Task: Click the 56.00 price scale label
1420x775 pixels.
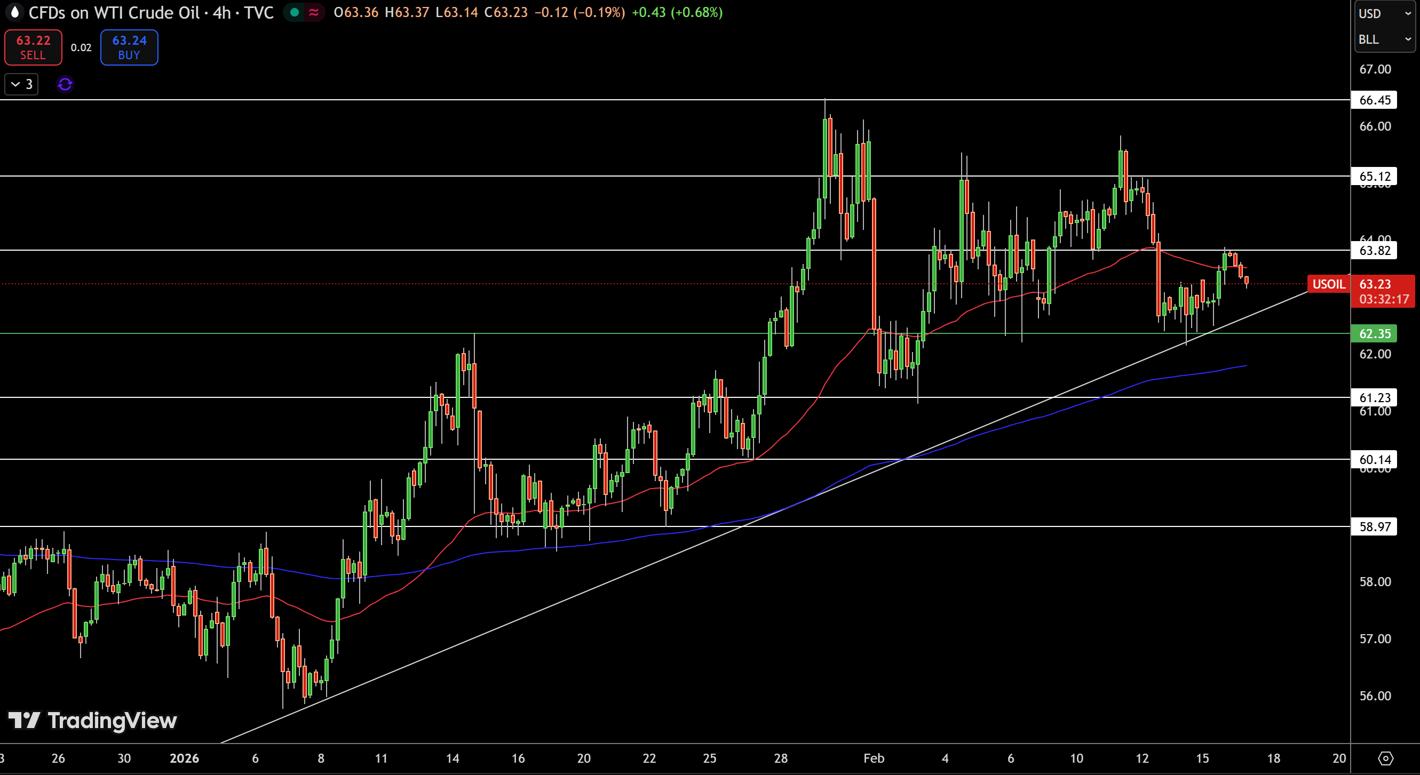Action: point(1375,696)
